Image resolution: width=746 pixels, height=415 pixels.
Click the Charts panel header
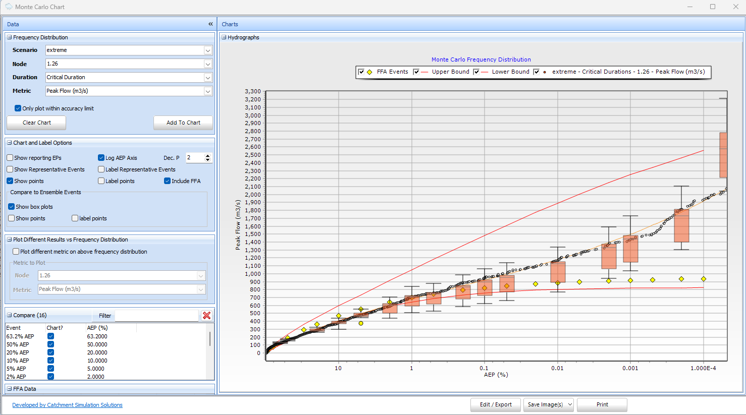coord(230,24)
